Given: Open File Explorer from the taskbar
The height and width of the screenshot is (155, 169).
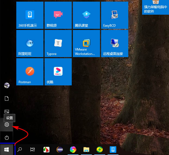Looking at the screenshot, I should click(x=86, y=150).
